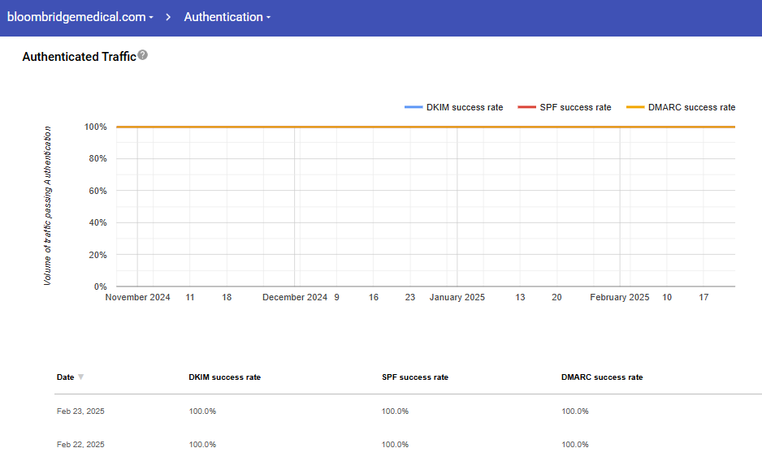
Task: Click the breadcrumb chevron separator
Action: 169,17
